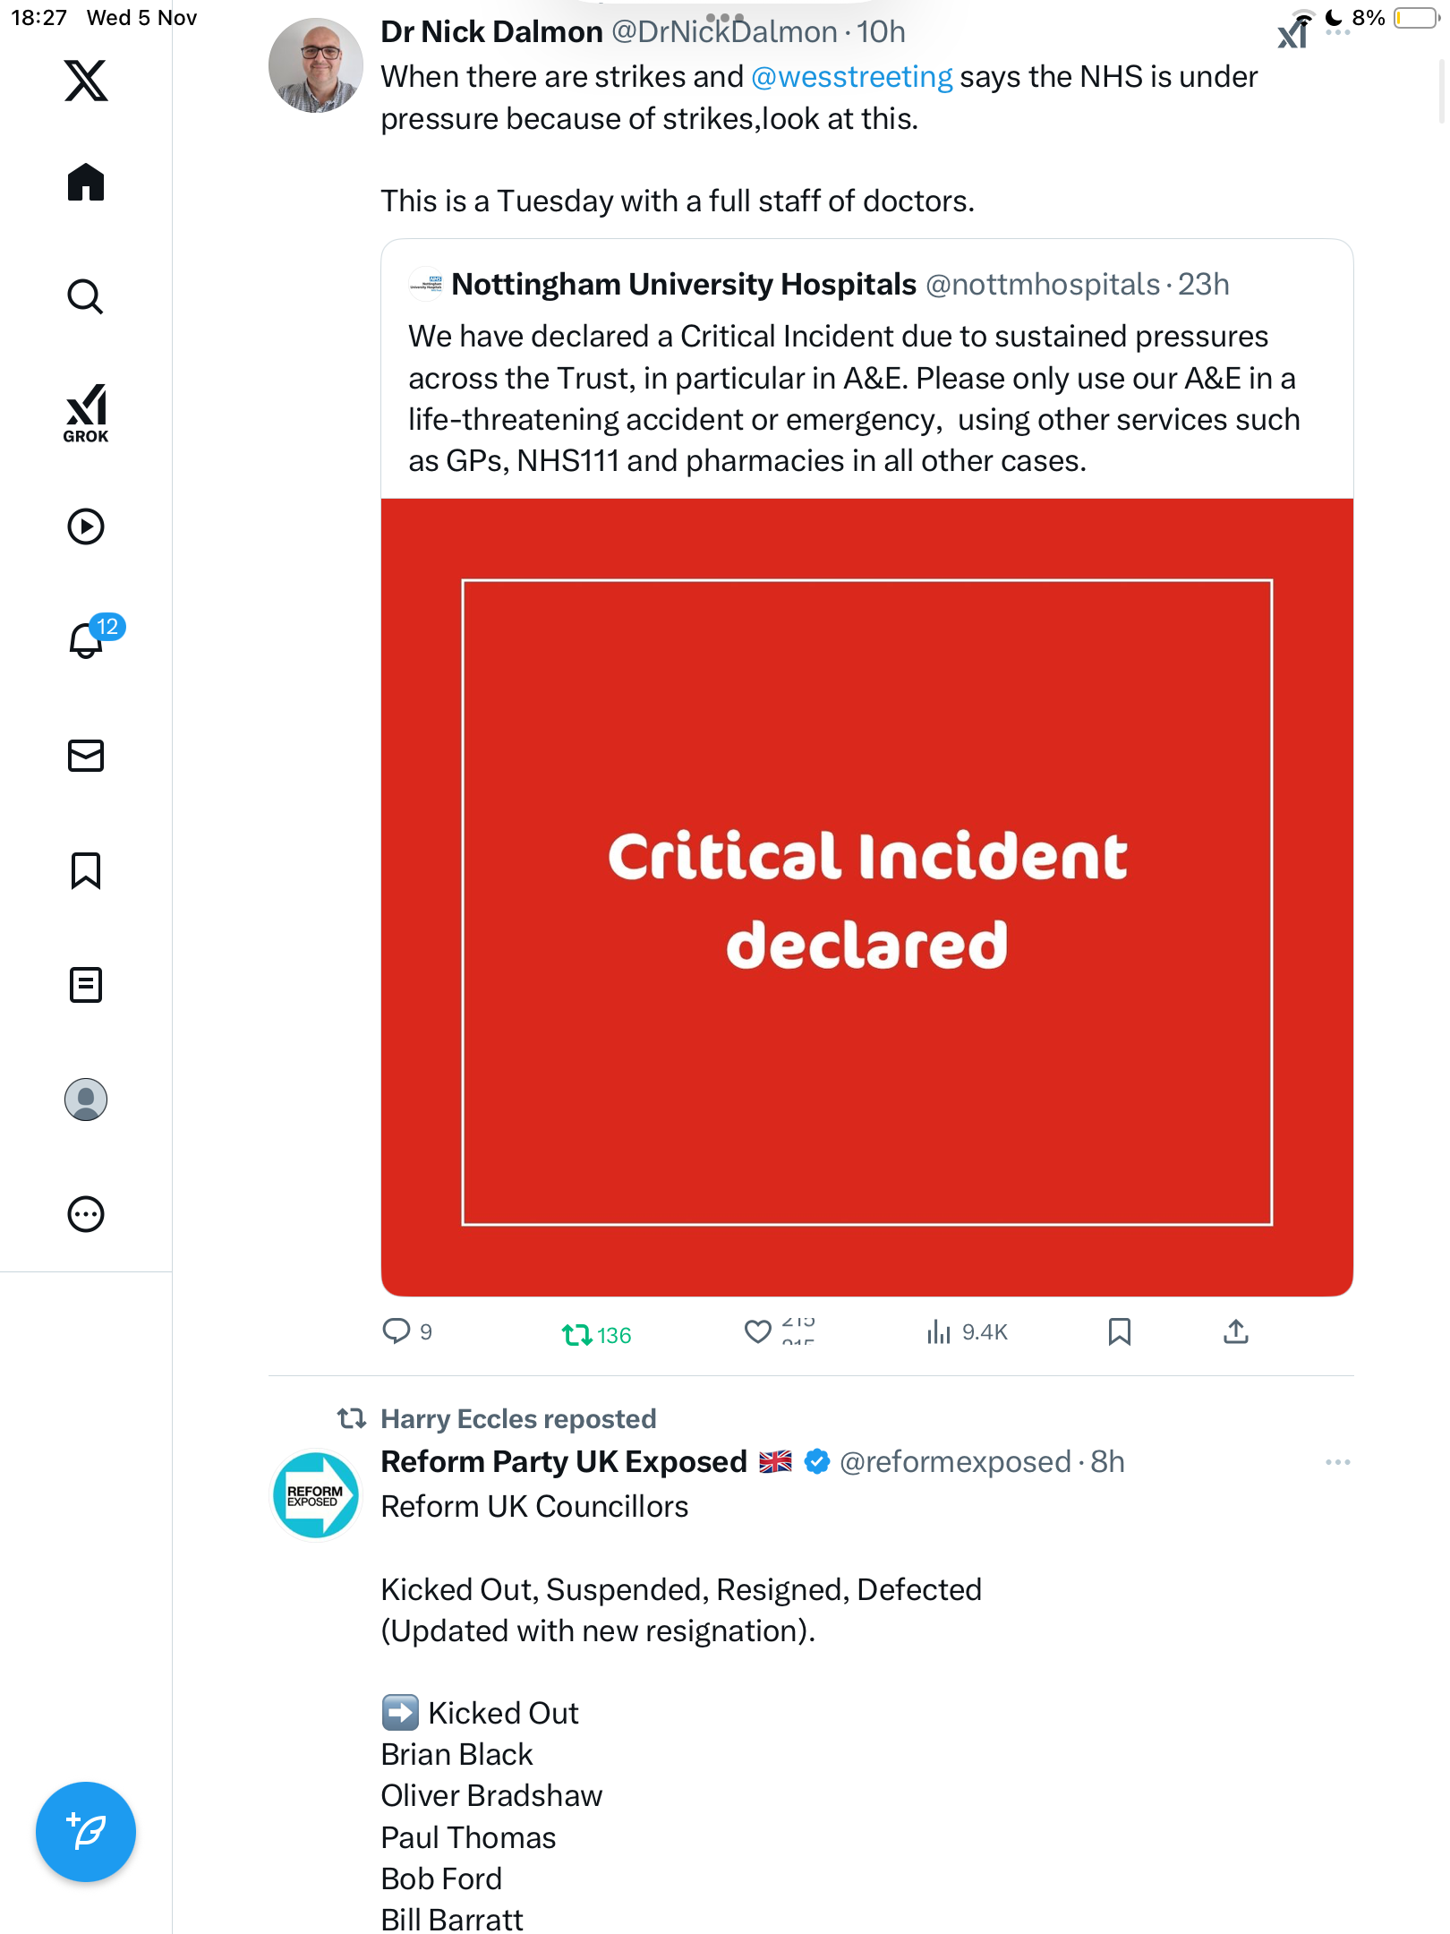Compose a new post
Viewport: 1450px width, 1934px height.
tap(86, 1832)
